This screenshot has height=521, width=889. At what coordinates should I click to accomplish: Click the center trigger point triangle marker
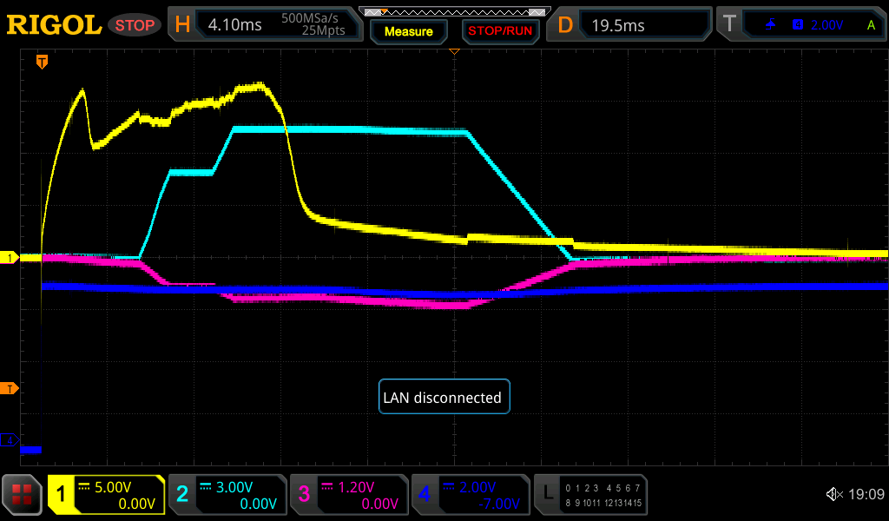pyautogui.click(x=453, y=53)
